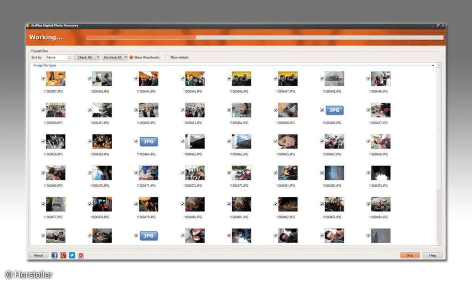Select the thumbnail of !1000477.JPG
472x283 pixels.
(x=55, y=204)
